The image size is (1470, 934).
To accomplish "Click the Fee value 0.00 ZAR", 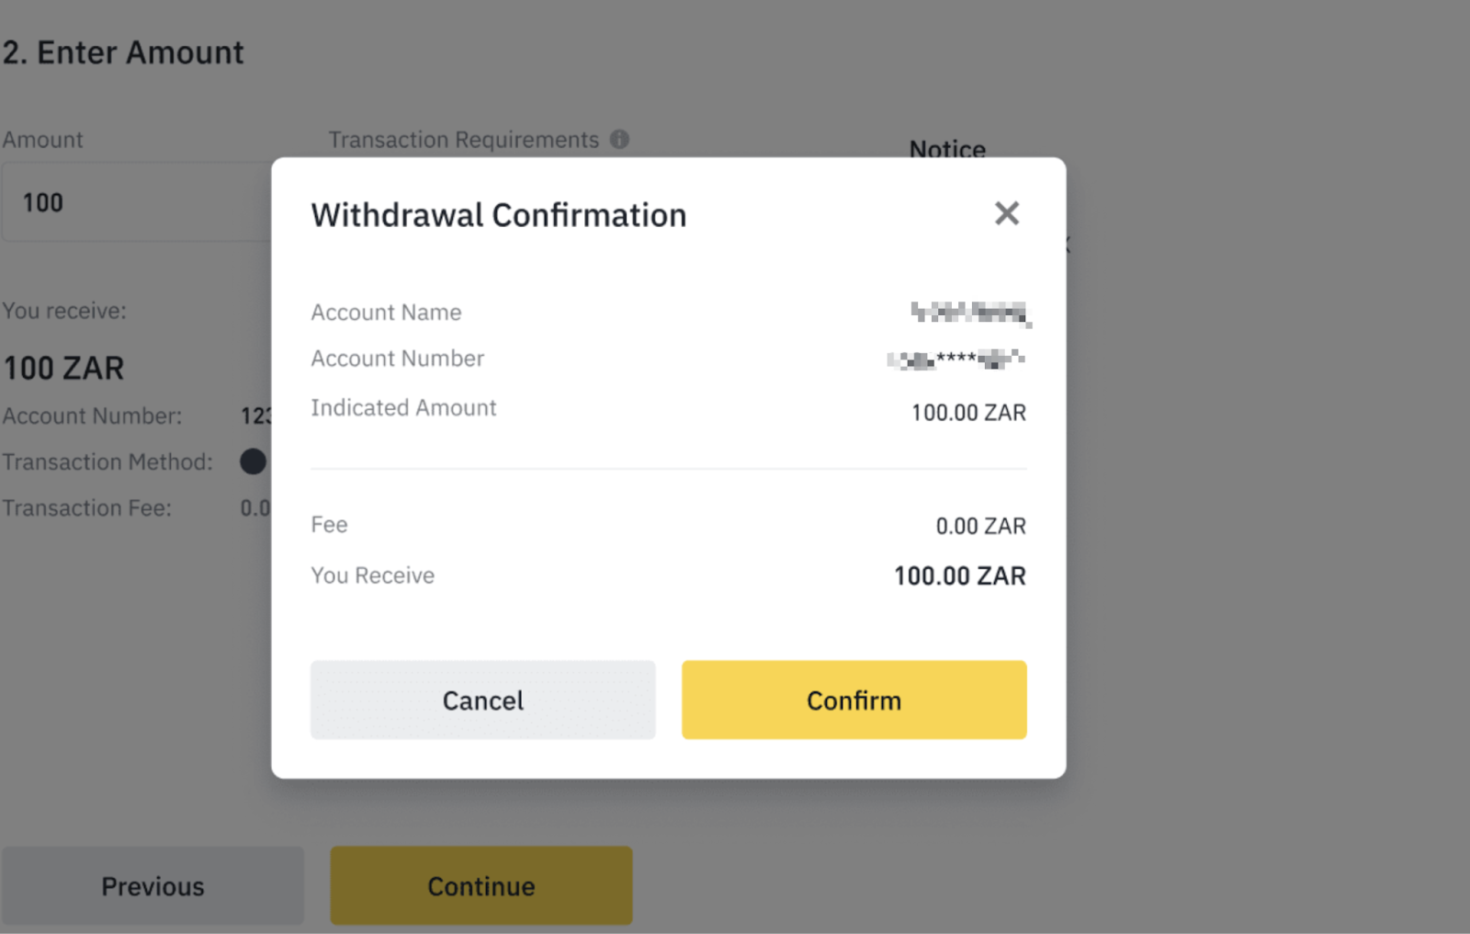I will pos(980,526).
